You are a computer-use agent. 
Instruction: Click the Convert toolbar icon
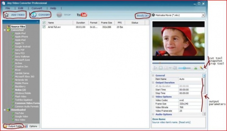coord(34,15)
